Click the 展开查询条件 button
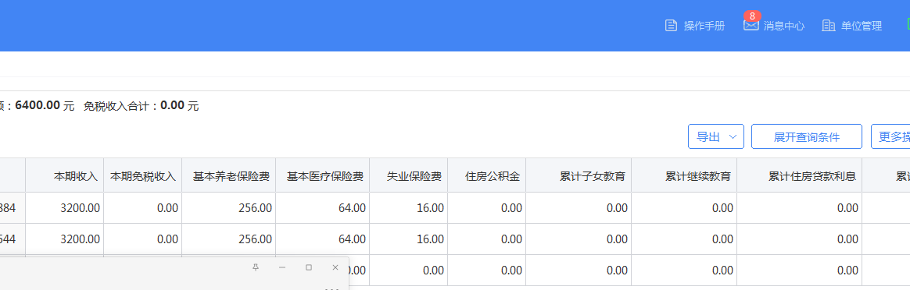910x290 pixels. click(x=807, y=136)
